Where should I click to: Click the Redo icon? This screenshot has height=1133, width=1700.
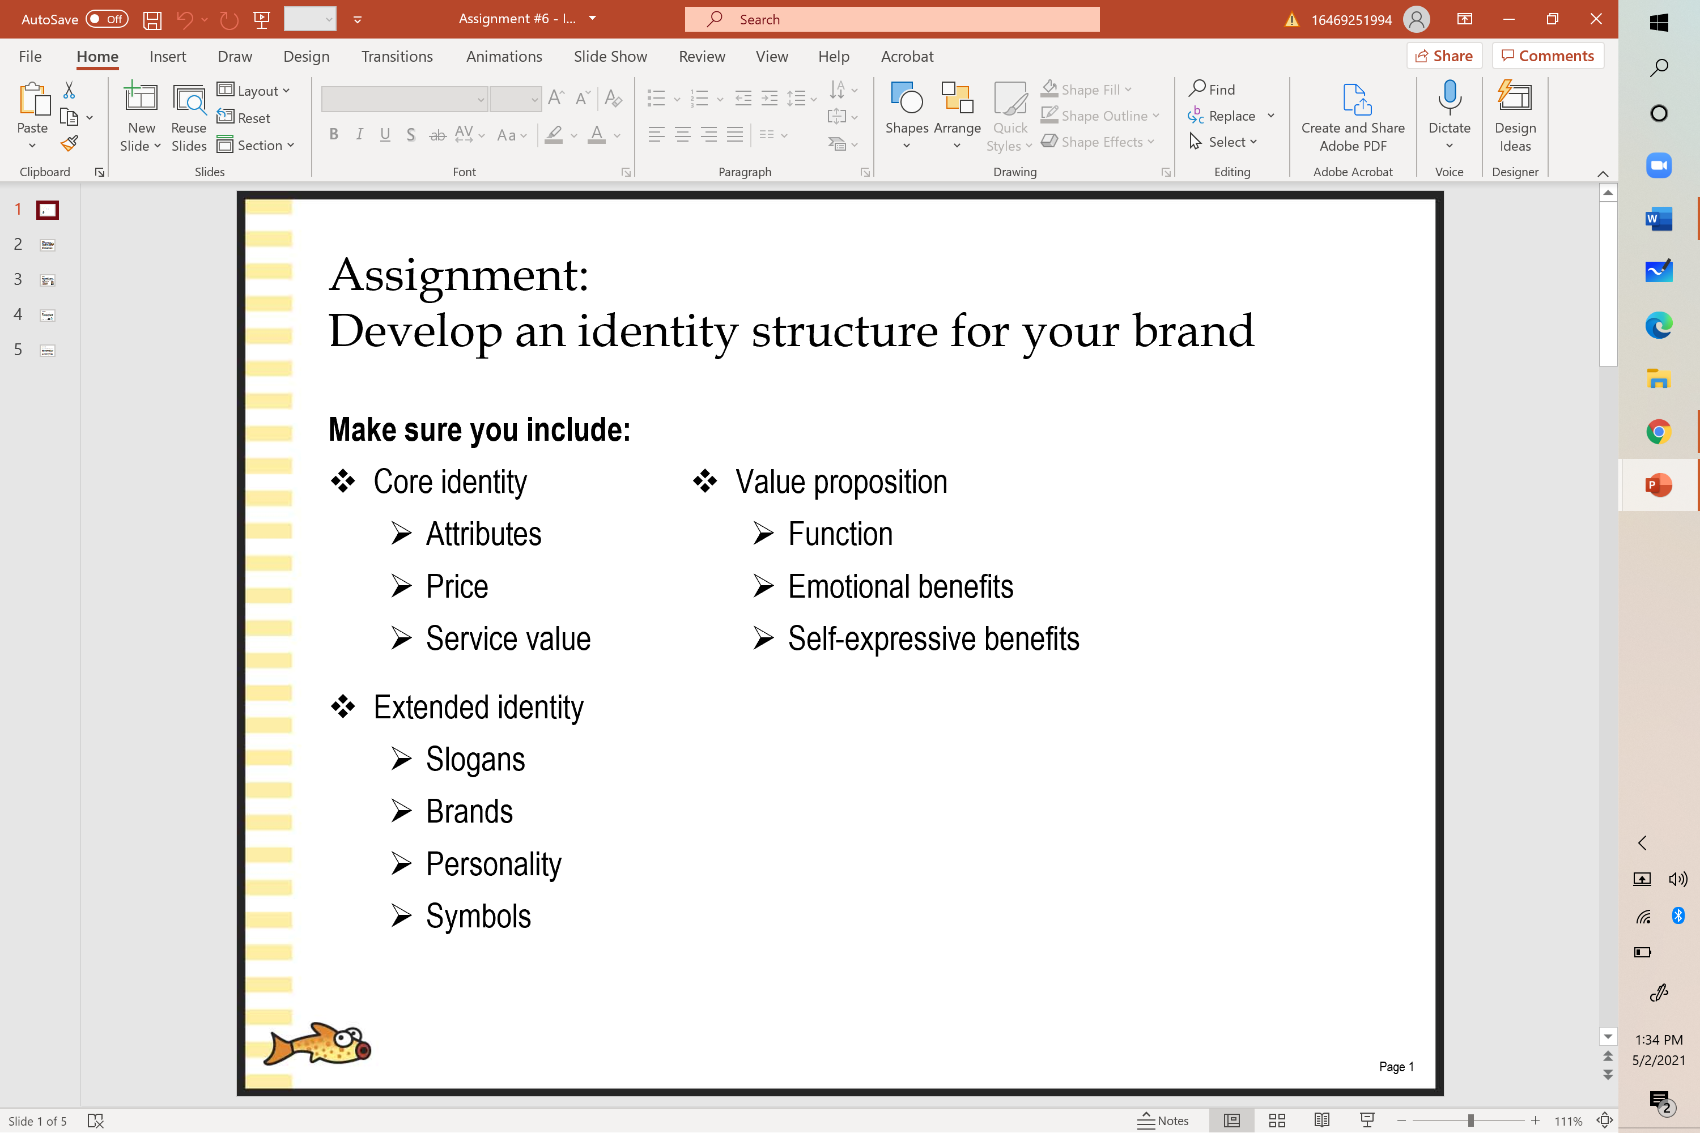coord(228,19)
